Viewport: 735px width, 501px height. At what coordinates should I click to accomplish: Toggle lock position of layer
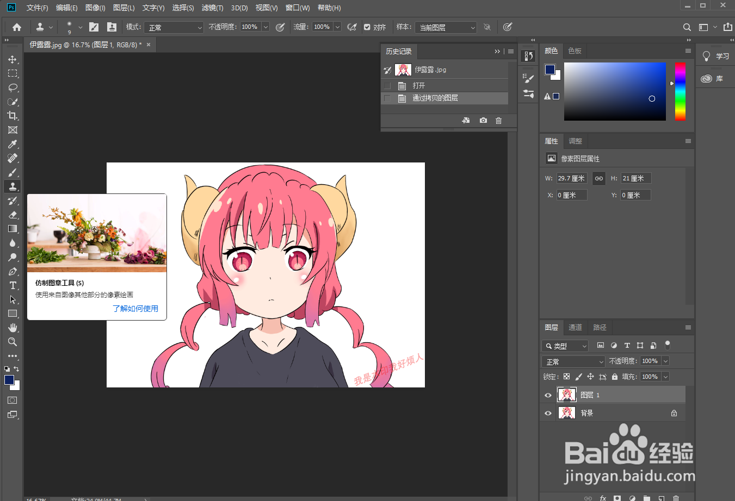pos(590,377)
